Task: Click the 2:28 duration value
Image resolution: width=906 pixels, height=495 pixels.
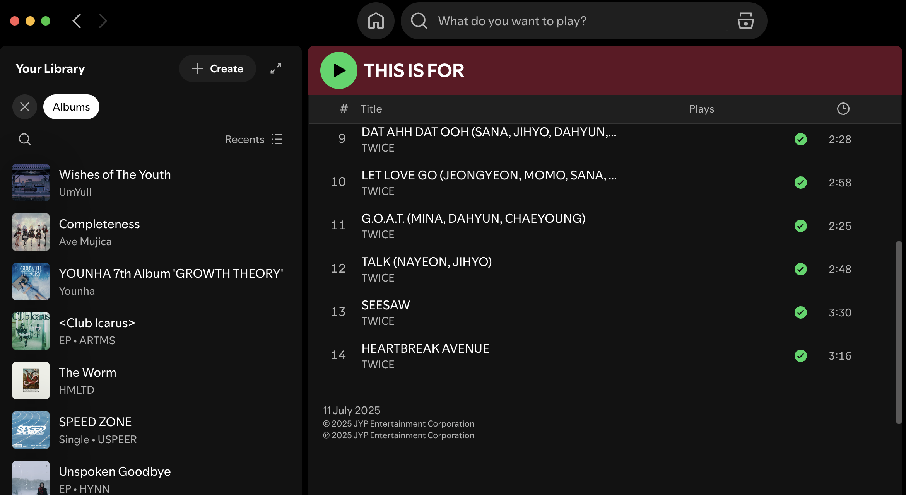Action: pyautogui.click(x=840, y=139)
